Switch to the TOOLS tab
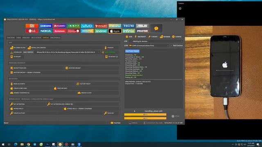The image size is (262, 147). tap(18, 38)
